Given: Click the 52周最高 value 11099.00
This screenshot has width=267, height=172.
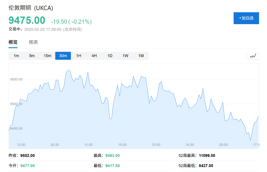Looking at the screenshot, I should [x=207, y=156].
